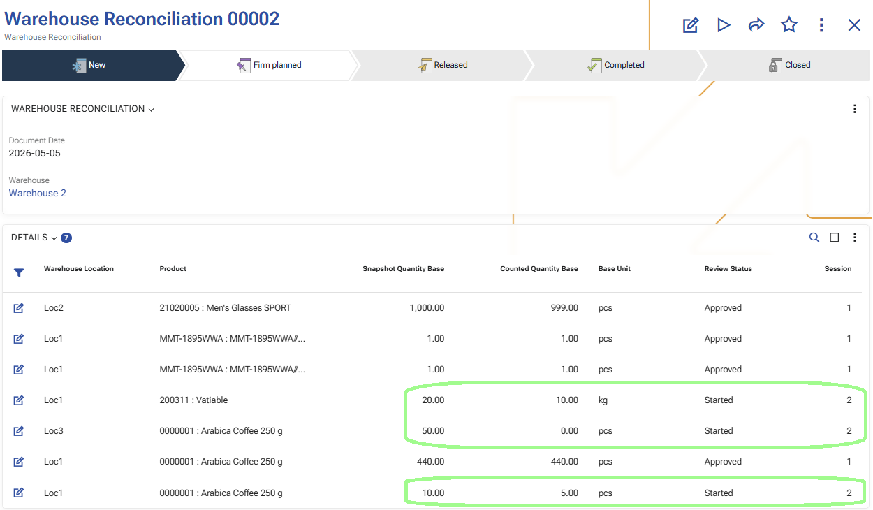Click Approved status in Men's Glasses row
Screen dimensions: 873x510
coord(723,308)
